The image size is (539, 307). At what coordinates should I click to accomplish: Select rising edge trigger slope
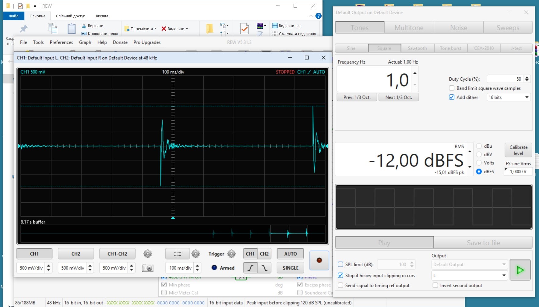250,268
